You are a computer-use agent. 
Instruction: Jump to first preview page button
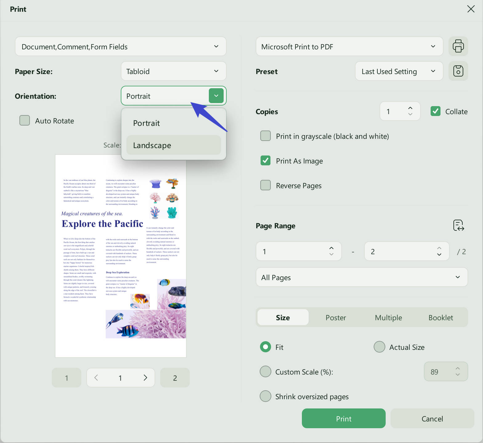coord(67,378)
